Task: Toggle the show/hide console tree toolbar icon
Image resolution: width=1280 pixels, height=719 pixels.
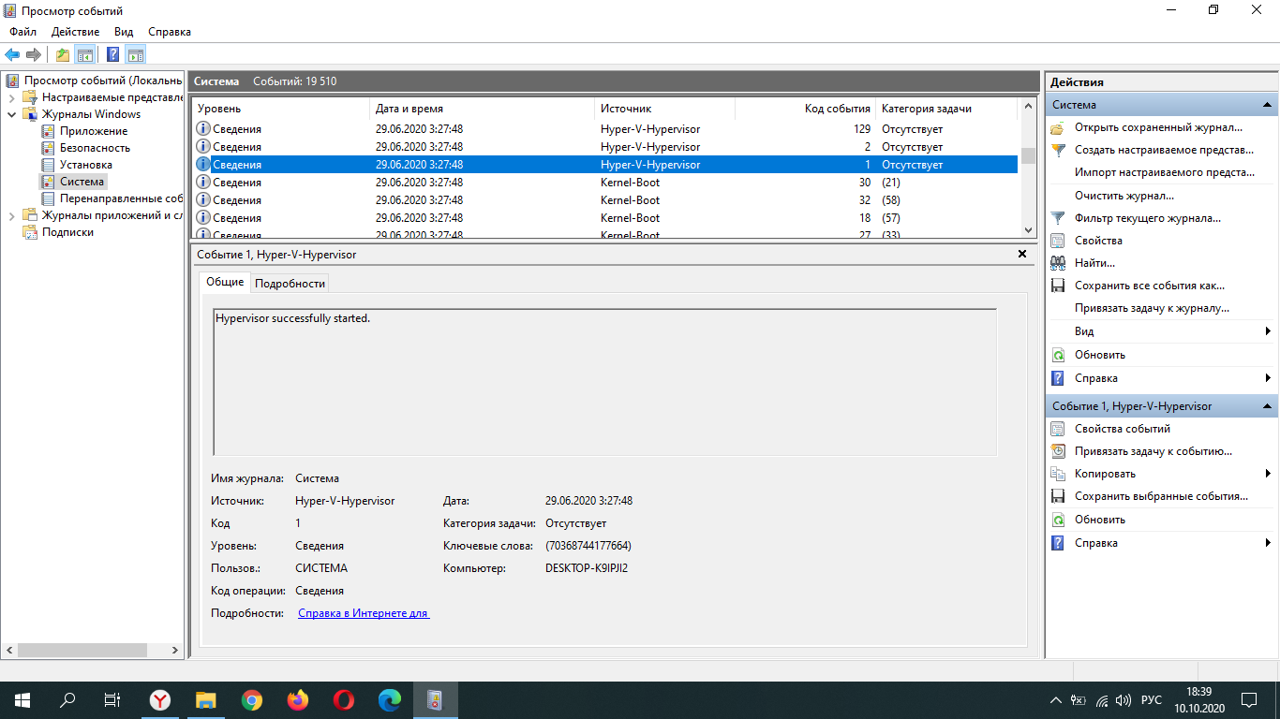Action: [x=84, y=54]
